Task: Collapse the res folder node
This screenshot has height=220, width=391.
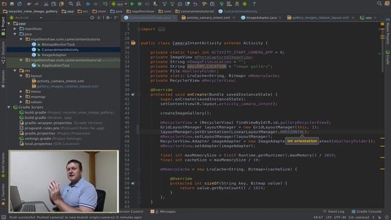Action: point(15,71)
